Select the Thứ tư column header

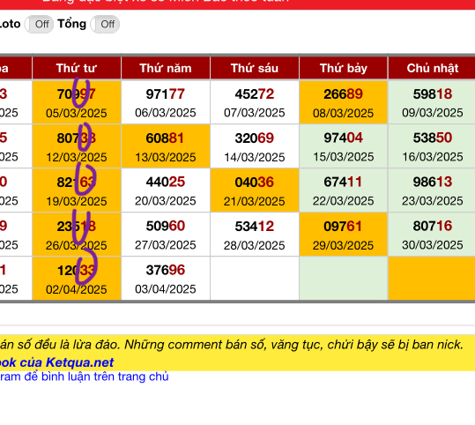[x=77, y=68]
